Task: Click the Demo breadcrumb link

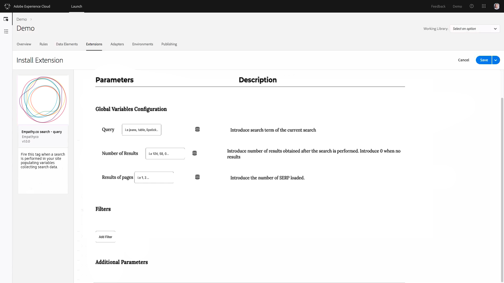Action: point(22,19)
